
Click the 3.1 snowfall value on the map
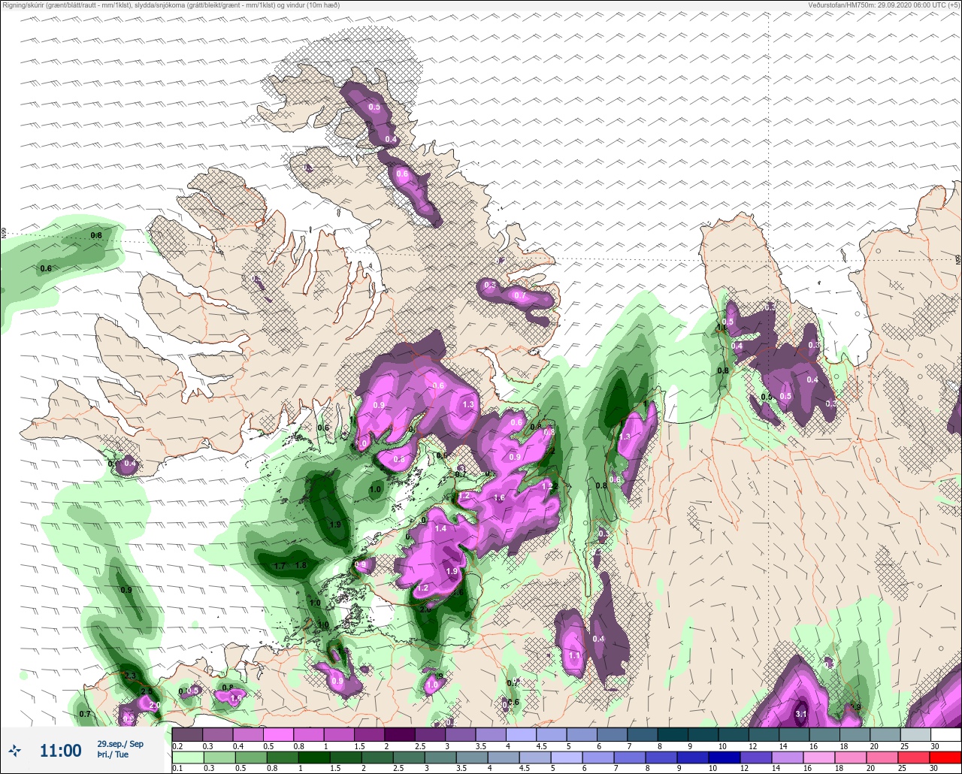(801, 714)
